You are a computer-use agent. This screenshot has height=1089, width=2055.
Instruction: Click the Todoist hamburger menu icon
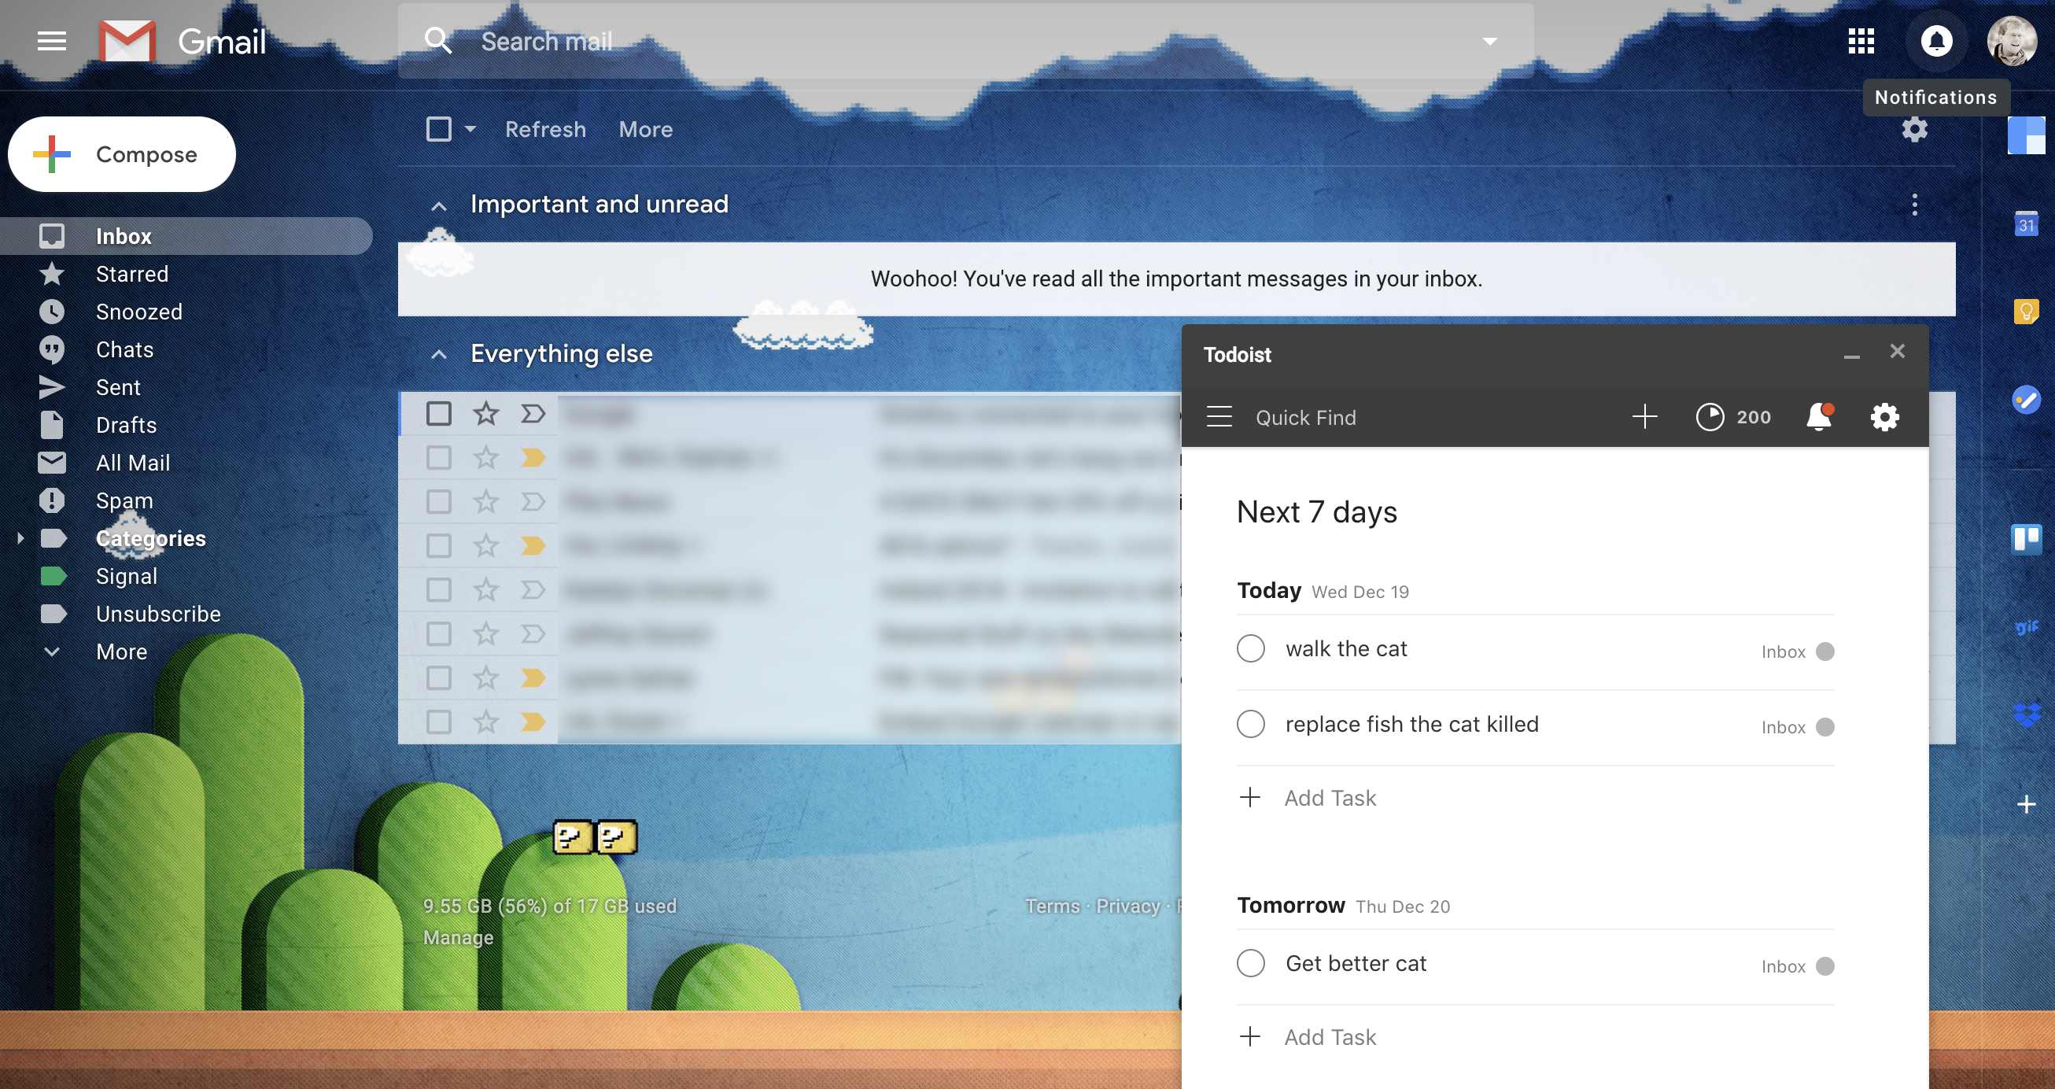[x=1219, y=417]
